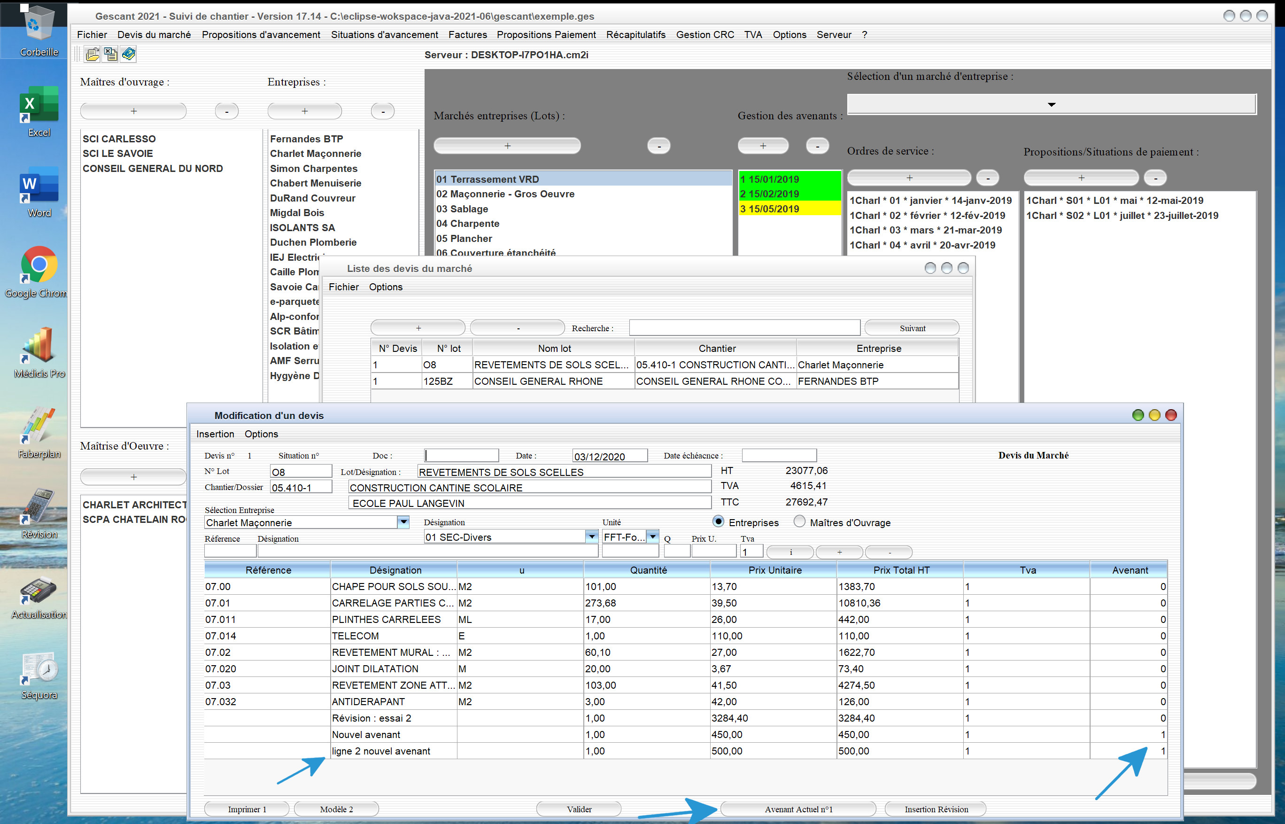The height and width of the screenshot is (824, 1285).
Task: Select the FERNANDES BTP devis row
Action: [x=664, y=381]
